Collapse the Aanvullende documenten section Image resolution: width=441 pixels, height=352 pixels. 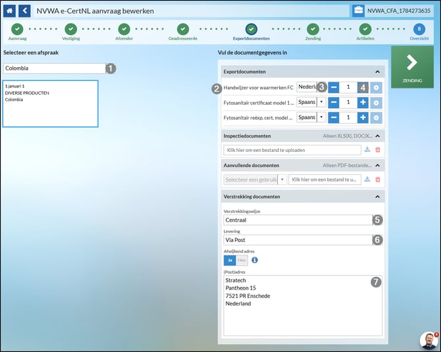pyautogui.click(x=377, y=166)
